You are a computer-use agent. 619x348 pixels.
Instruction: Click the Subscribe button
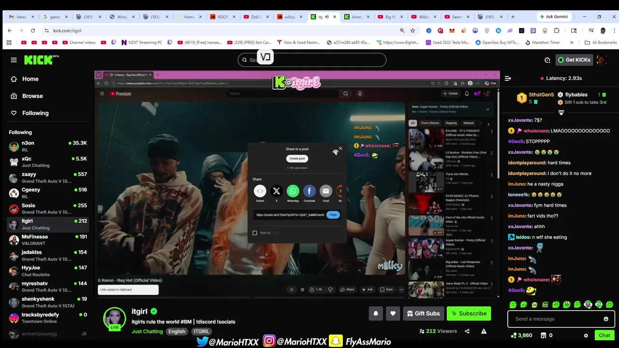pyautogui.click(x=469, y=313)
